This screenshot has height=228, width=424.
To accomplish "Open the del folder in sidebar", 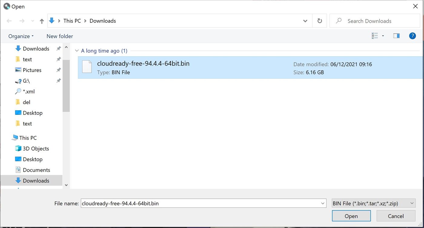I will point(26,102).
